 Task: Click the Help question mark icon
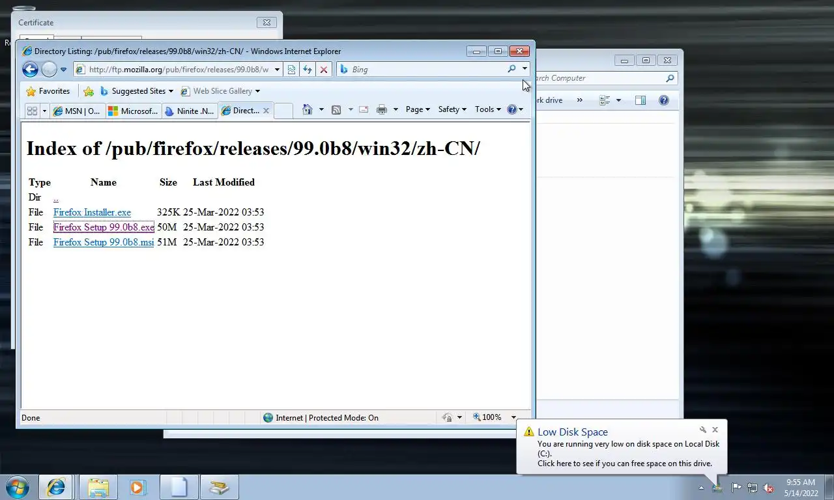(512, 109)
